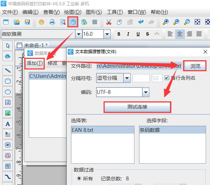Align text left
This screenshot has height=185, width=210.
[170, 34]
